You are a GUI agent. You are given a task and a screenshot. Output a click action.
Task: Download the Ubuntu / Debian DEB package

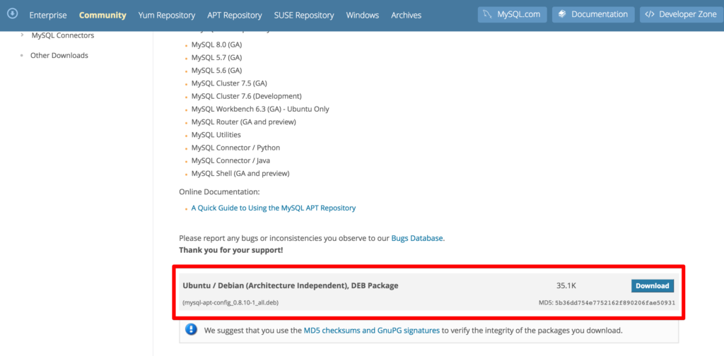[653, 286]
